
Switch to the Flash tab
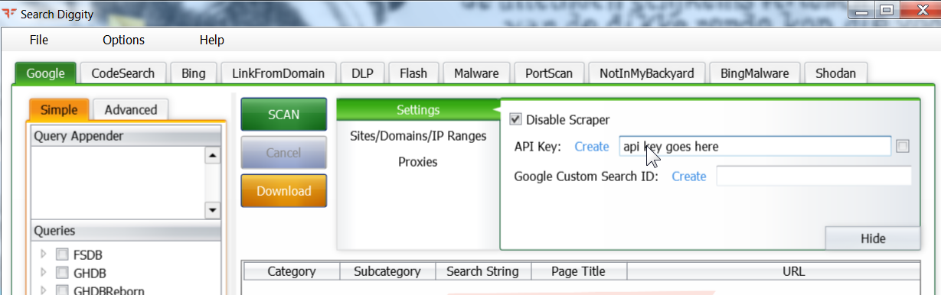(413, 73)
